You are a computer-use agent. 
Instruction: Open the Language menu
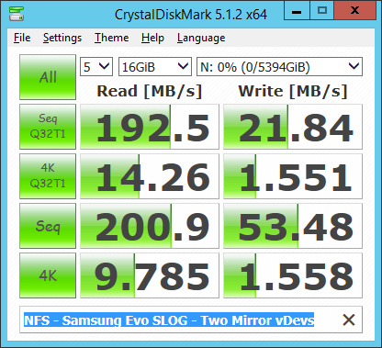coord(201,38)
